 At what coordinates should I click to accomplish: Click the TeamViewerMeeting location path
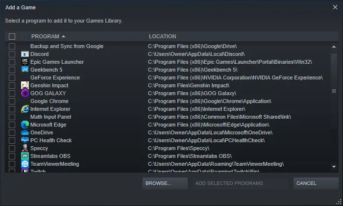click(x=216, y=164)
